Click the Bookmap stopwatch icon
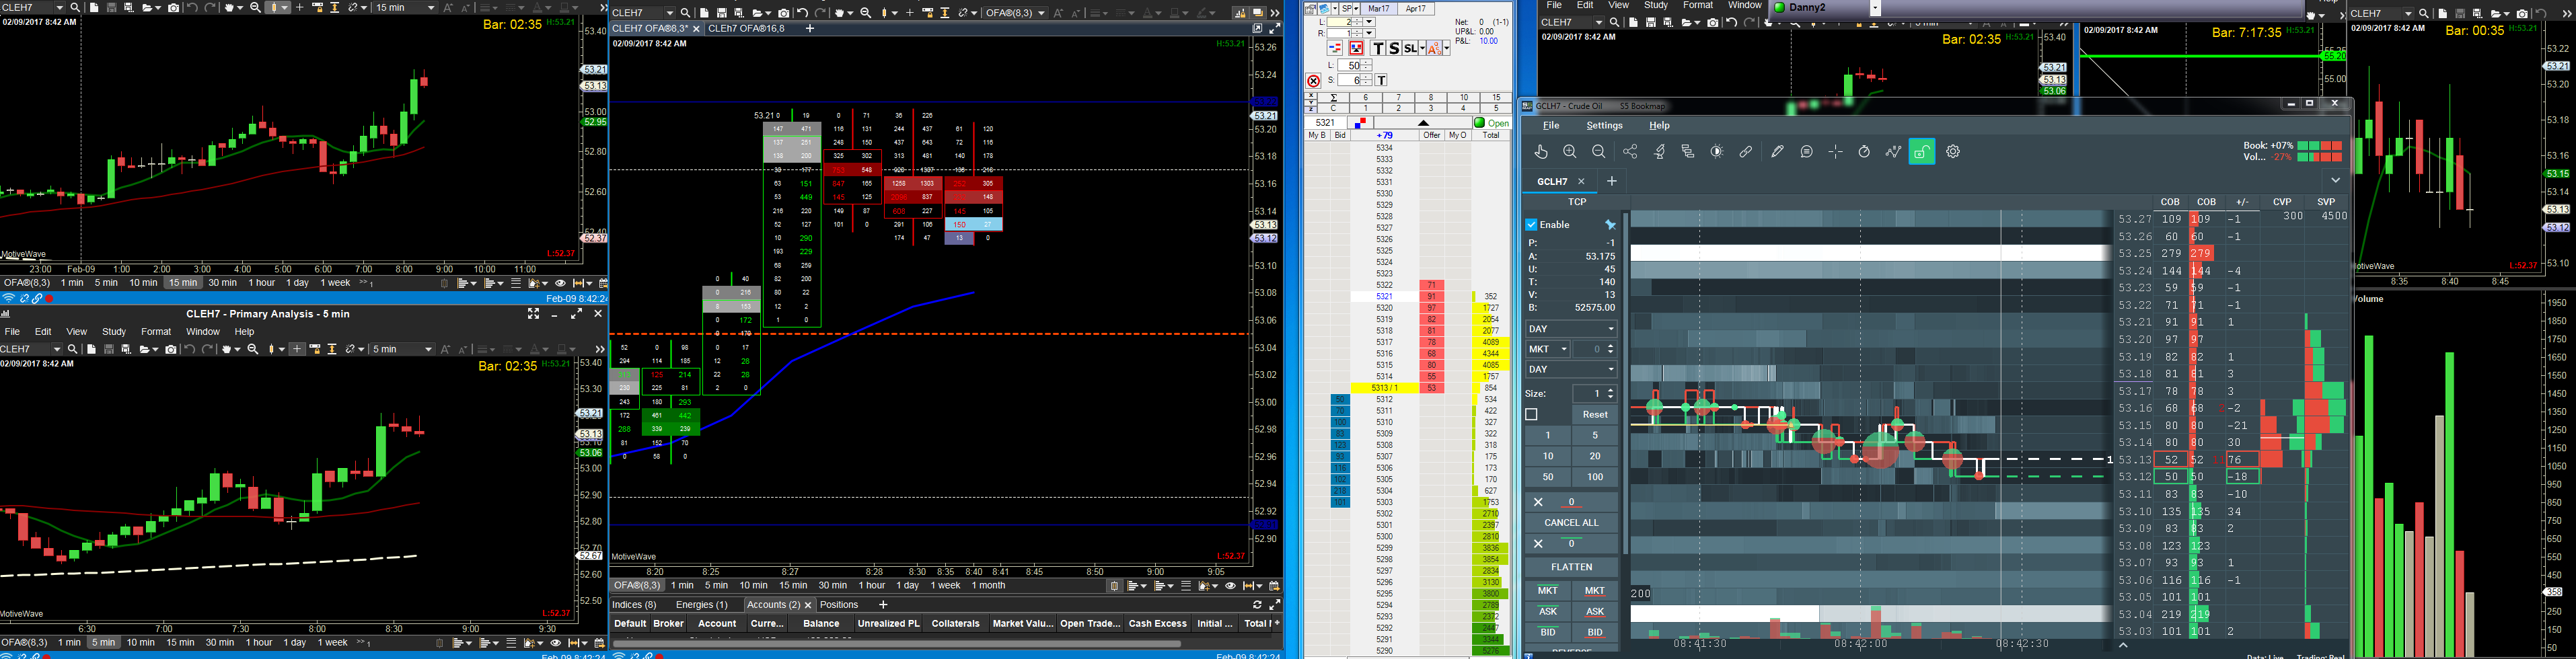This screenshot has width=2576, height=659. tap(1864, 152)
